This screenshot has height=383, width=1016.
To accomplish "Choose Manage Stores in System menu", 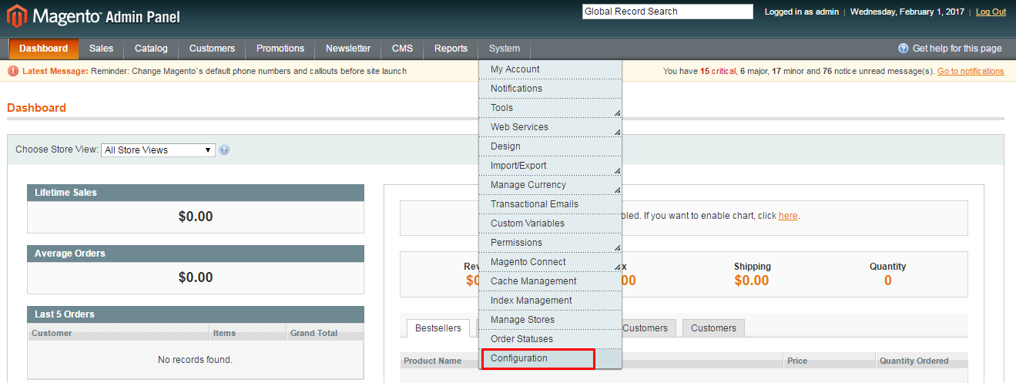I will [550, 320].
